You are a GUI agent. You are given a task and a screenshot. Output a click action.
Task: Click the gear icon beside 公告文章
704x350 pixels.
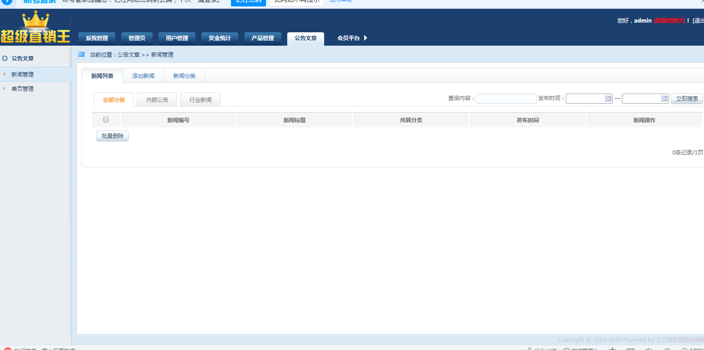tap(5, 59)
